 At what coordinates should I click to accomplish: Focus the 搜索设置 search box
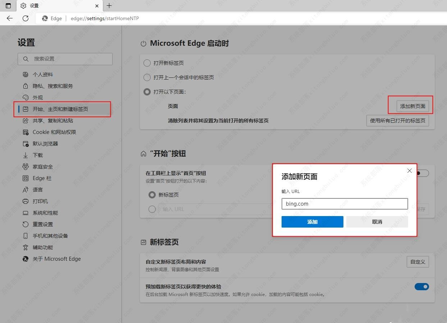(65, 59)
